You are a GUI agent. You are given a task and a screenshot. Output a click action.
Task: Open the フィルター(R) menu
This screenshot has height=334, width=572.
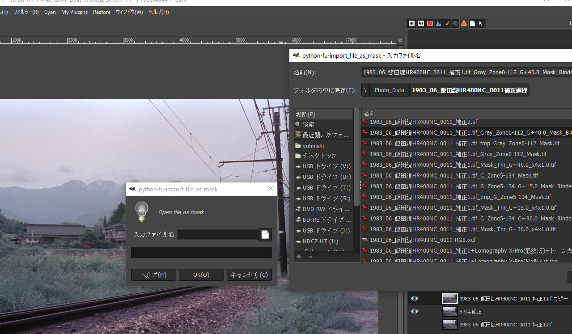(26, 12)
